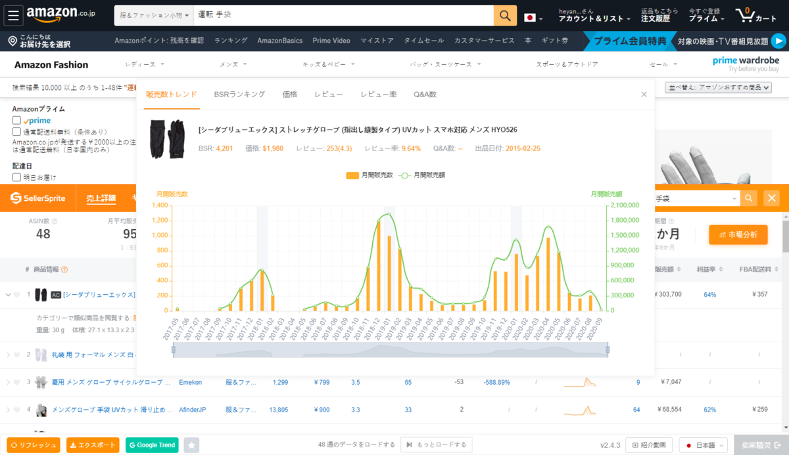Open SellerSprite 売上詳細 tab
789x455 pixels.
101,198
